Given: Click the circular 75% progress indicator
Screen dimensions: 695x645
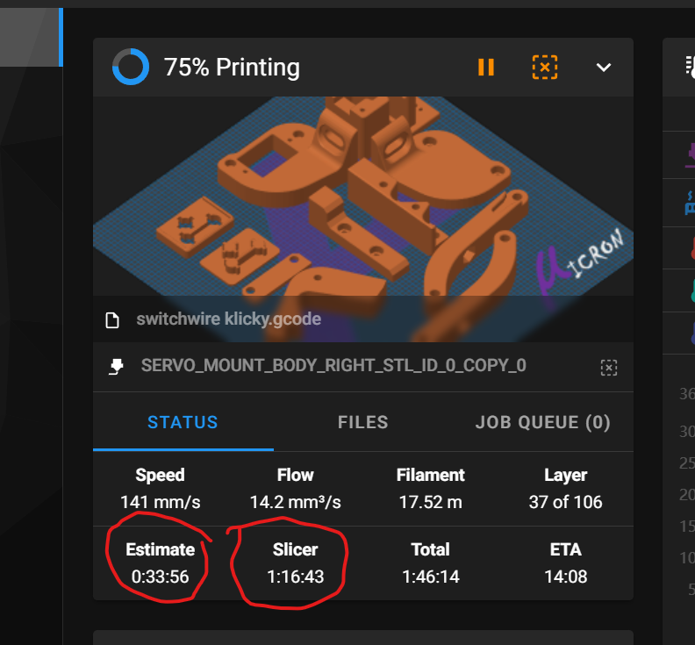Looking at the screenshot, I should (131, 67).
